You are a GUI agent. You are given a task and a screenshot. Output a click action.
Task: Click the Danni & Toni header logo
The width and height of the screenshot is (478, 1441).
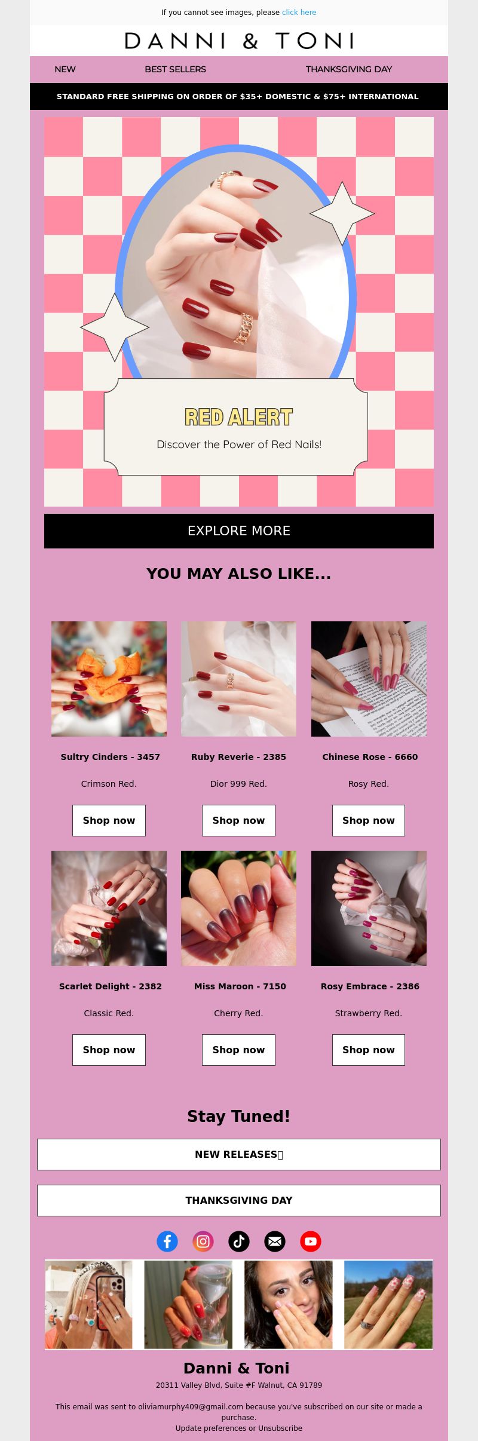[x=239, y=41]
